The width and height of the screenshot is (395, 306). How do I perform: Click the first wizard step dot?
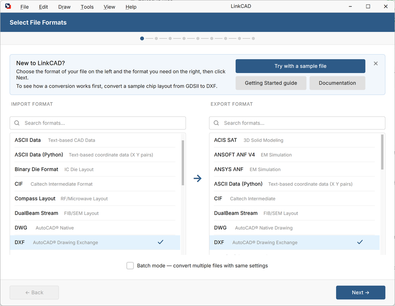click(142, 38)
